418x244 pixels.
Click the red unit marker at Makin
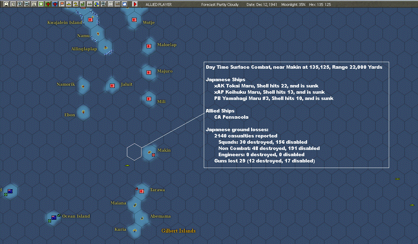[153, 155]
